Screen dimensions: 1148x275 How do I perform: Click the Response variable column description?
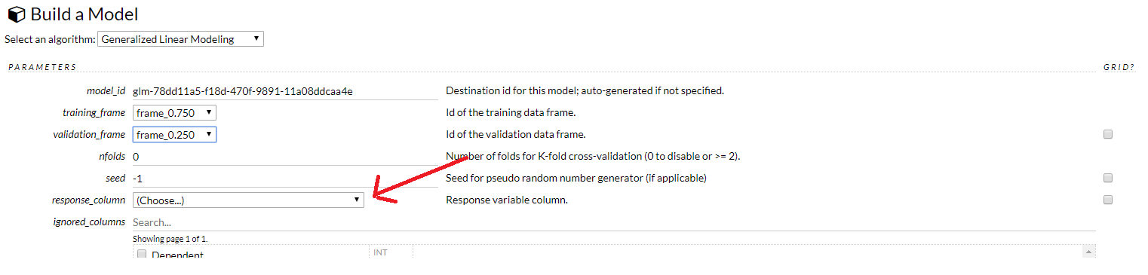point(507,200)
